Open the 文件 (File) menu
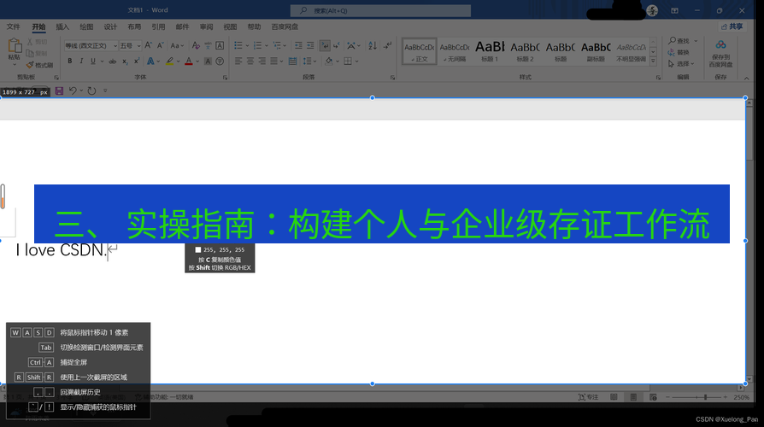The height and width of the screenshot is (427, 764). (x=13, y=26)
